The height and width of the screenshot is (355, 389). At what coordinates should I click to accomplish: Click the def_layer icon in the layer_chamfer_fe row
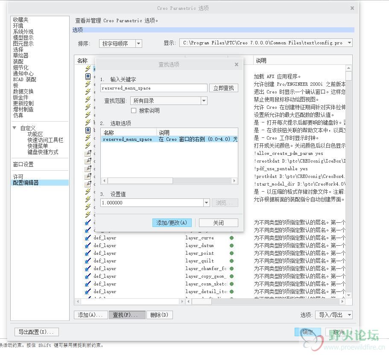pos(88,269)
